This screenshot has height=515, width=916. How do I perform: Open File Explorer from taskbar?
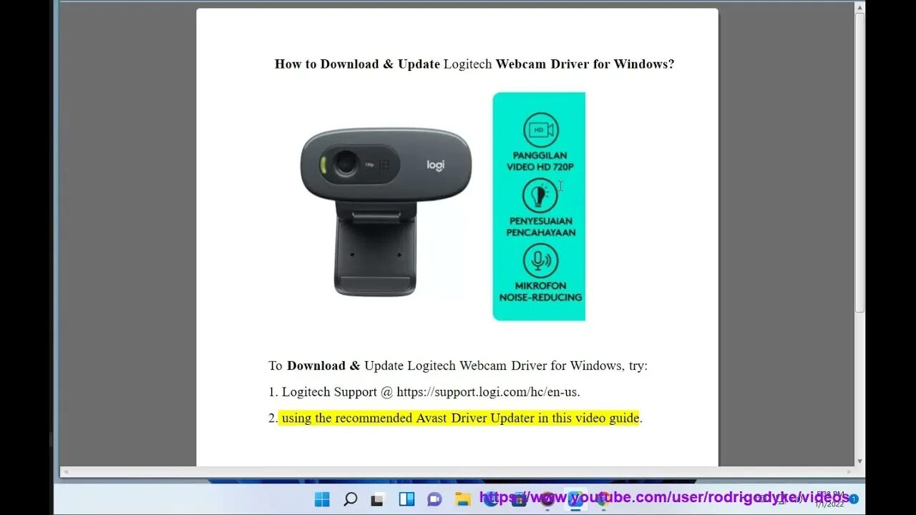(x=462, y=497)
